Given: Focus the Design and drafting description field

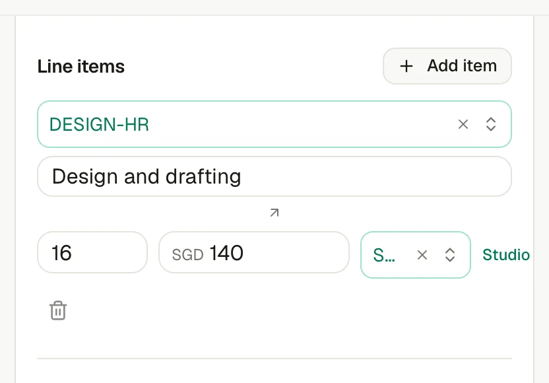Looking at the screenshot, I should click(274, 176).
